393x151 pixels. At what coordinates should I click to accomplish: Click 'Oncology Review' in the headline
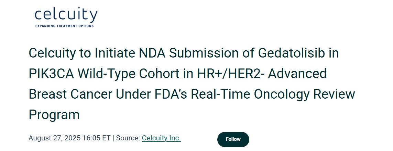305,95
